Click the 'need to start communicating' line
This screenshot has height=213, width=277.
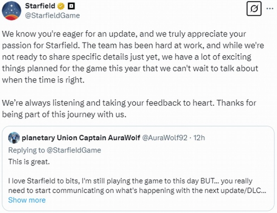[137, 190]
